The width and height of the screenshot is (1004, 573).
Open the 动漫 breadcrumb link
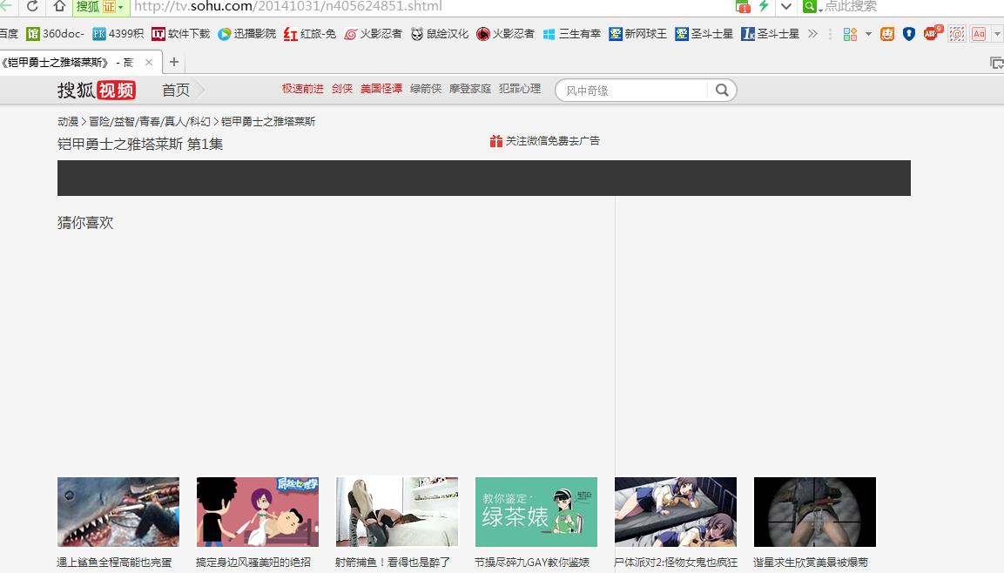click(x=68, y=122)
